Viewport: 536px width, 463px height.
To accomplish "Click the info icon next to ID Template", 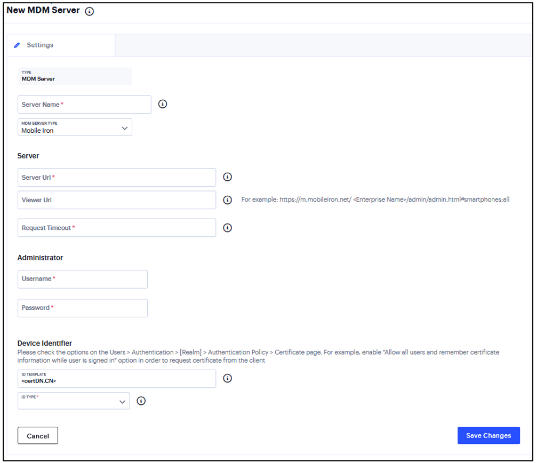I will (x=228, y=378).
